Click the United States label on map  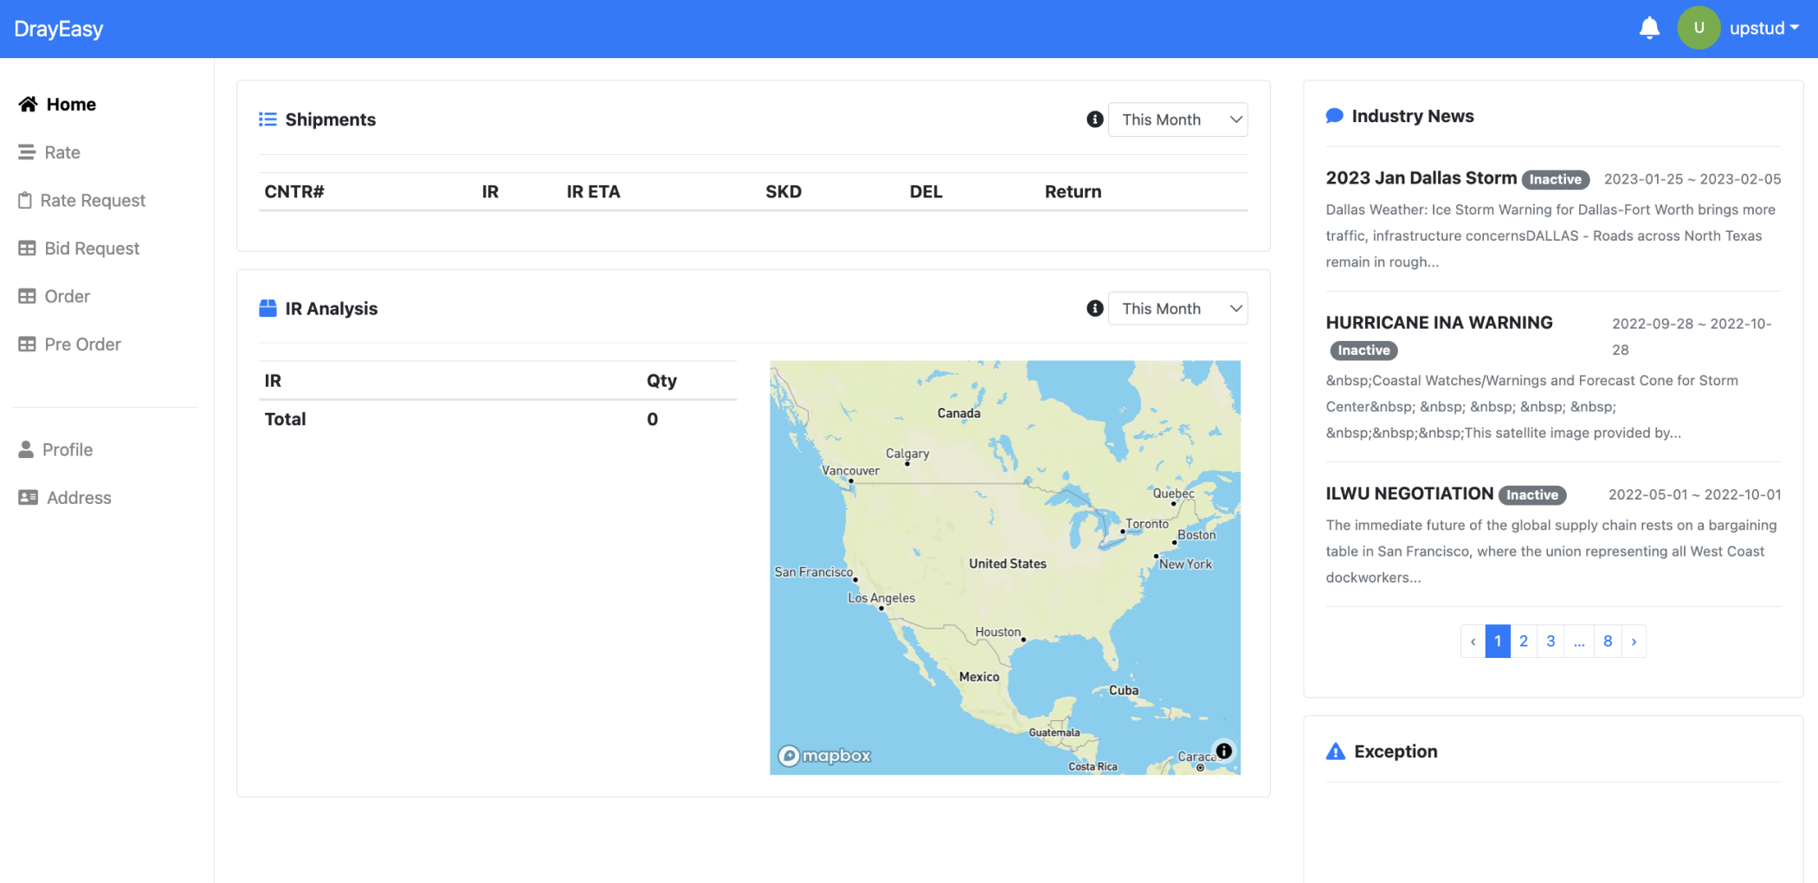pos(1008,564)
